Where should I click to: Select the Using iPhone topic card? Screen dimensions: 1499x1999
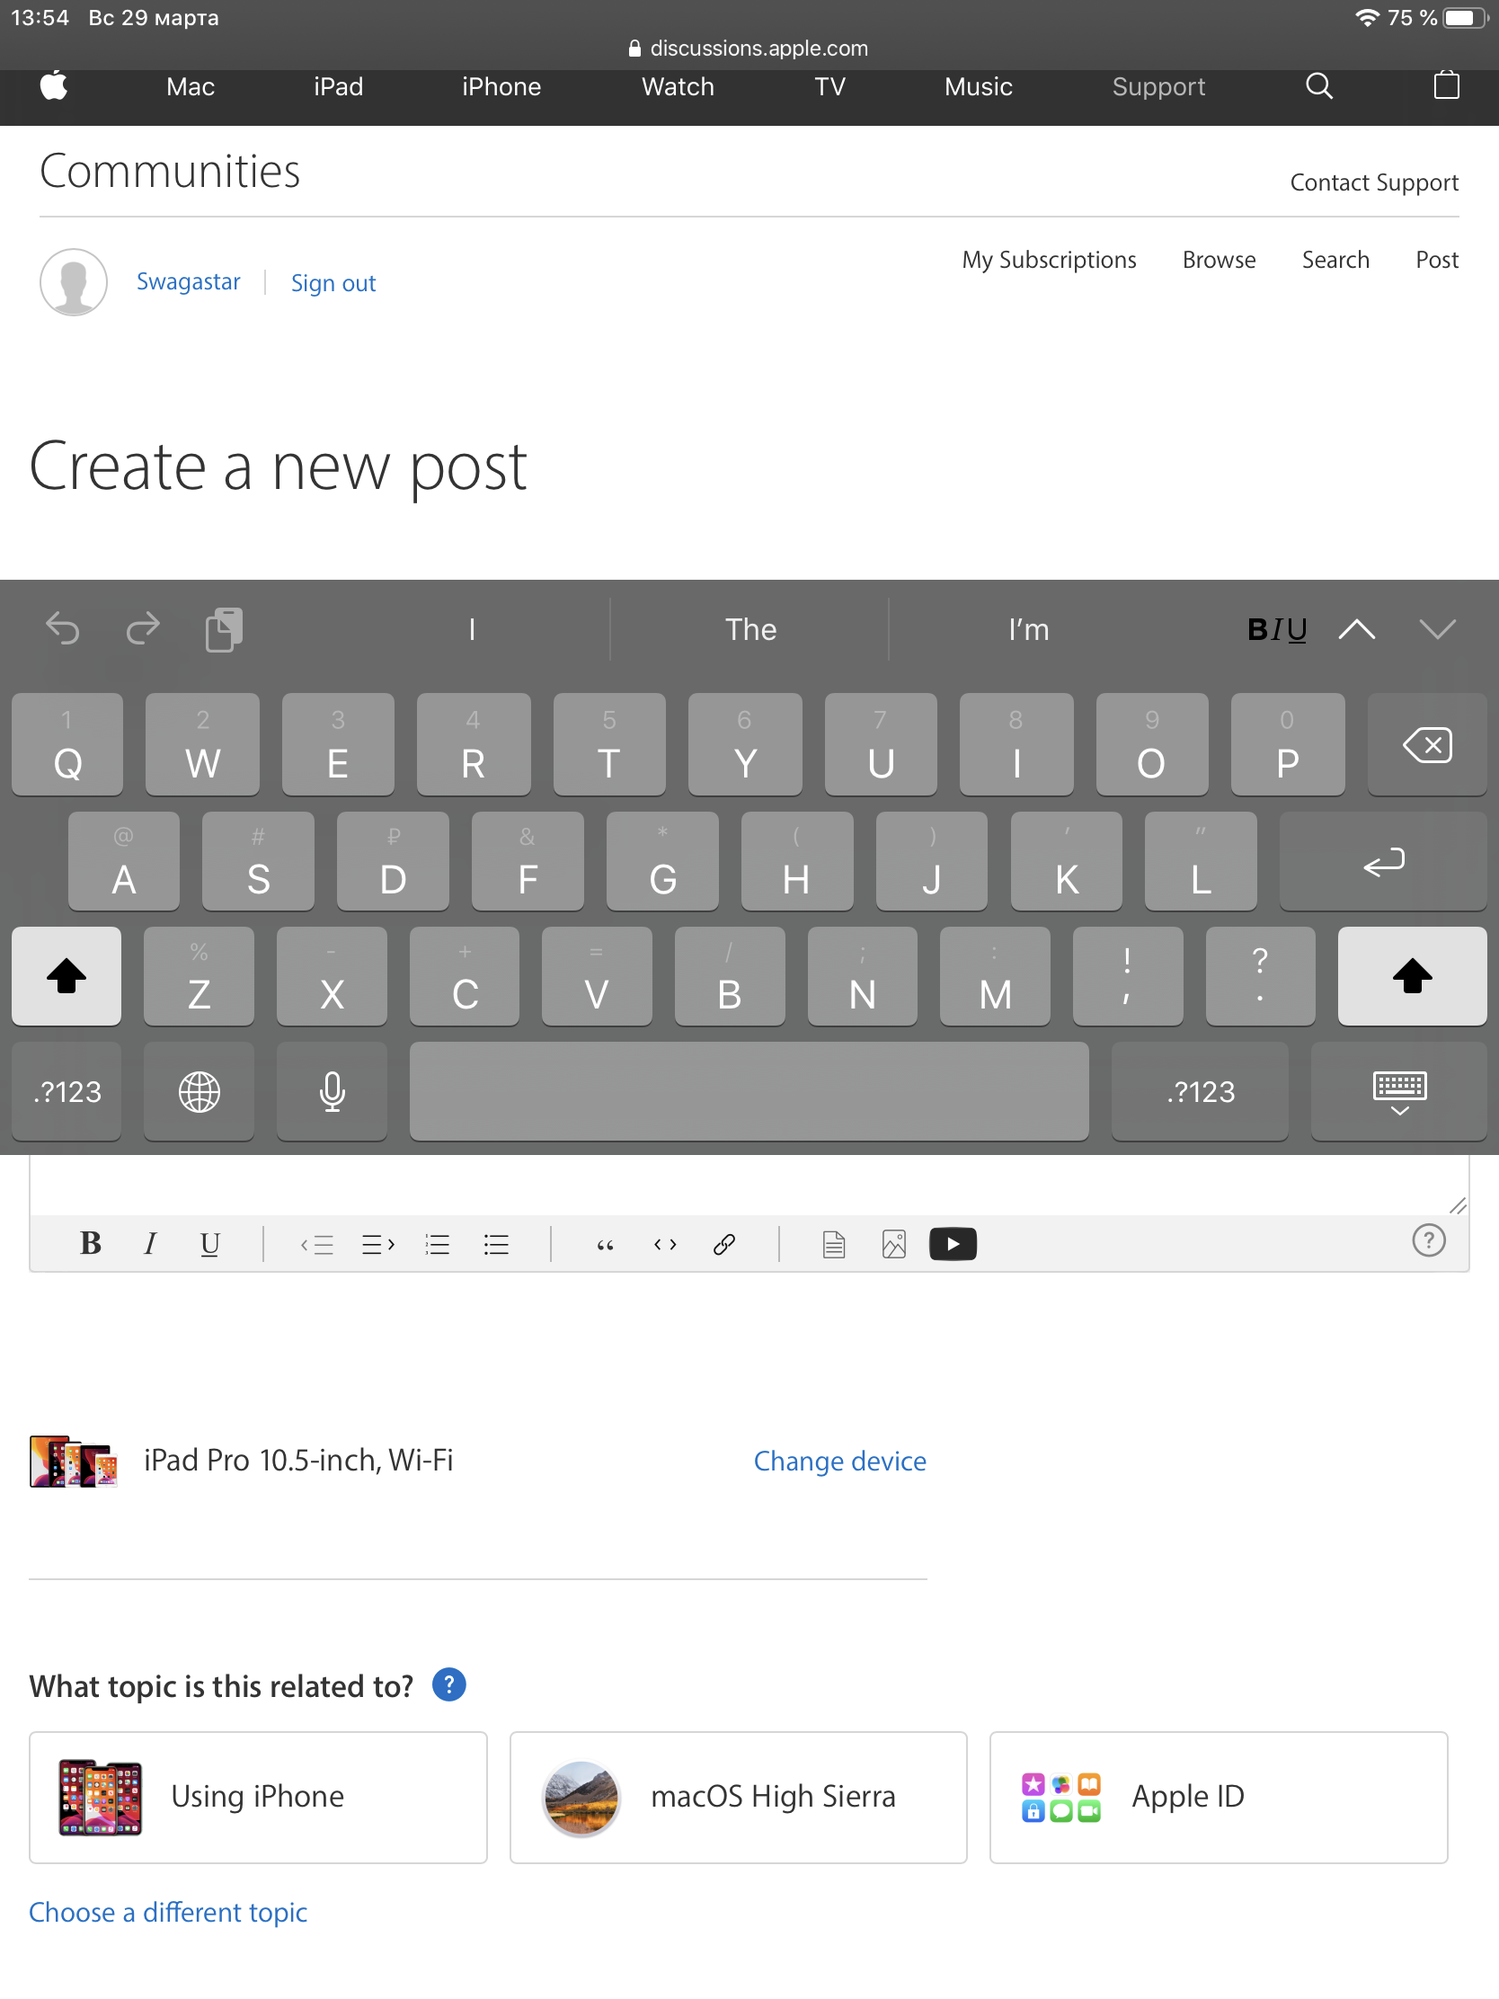(x=259, y=1797)
